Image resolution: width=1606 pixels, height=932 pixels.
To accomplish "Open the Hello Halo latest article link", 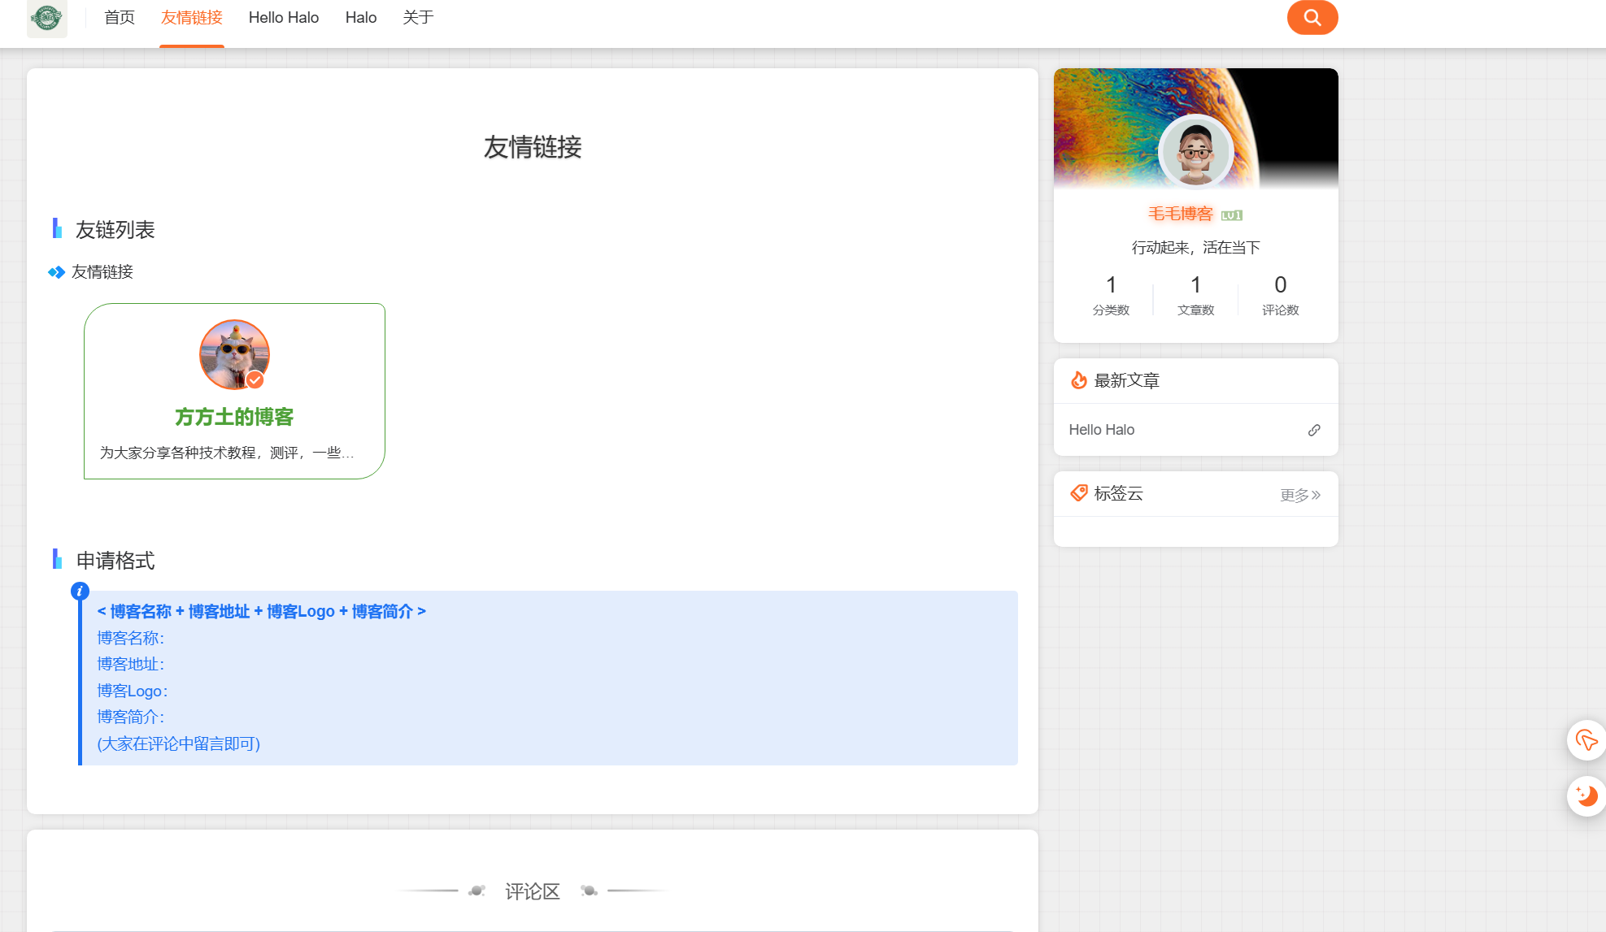I will pyautogui.click(x=1101, y=430).
